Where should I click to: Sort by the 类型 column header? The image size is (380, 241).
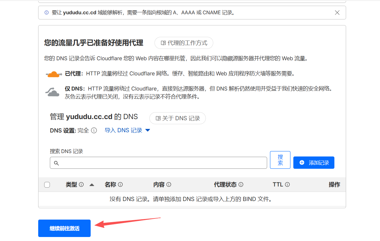pos(71,184)
